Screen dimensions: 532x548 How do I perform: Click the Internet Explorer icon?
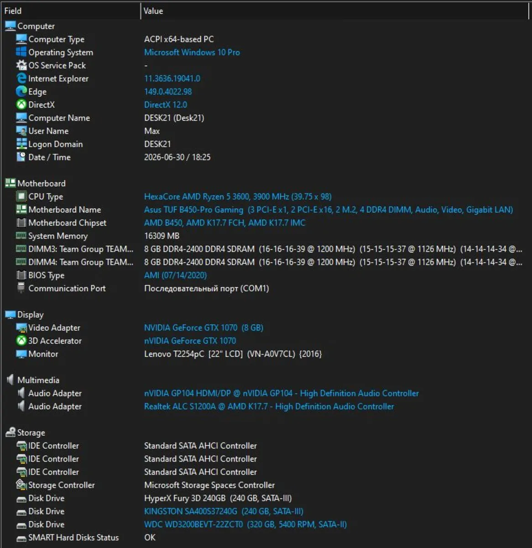(x=21, y=79)
